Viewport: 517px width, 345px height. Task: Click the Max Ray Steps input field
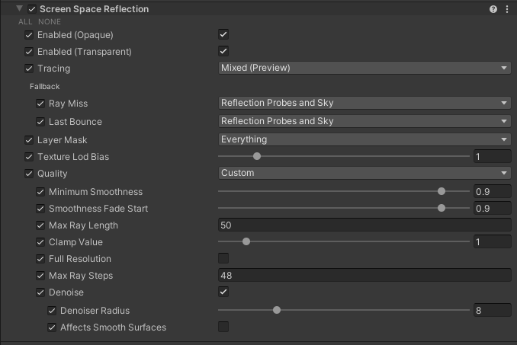point(364,276)
